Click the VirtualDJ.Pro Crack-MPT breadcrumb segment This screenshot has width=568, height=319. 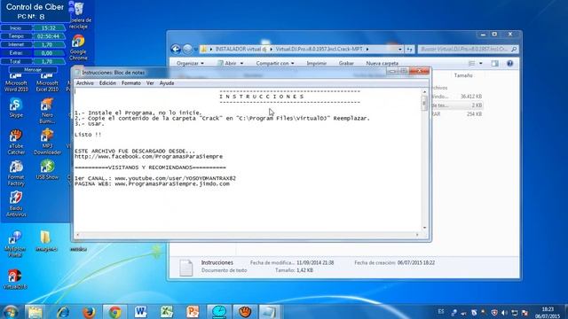pos(319,49)
